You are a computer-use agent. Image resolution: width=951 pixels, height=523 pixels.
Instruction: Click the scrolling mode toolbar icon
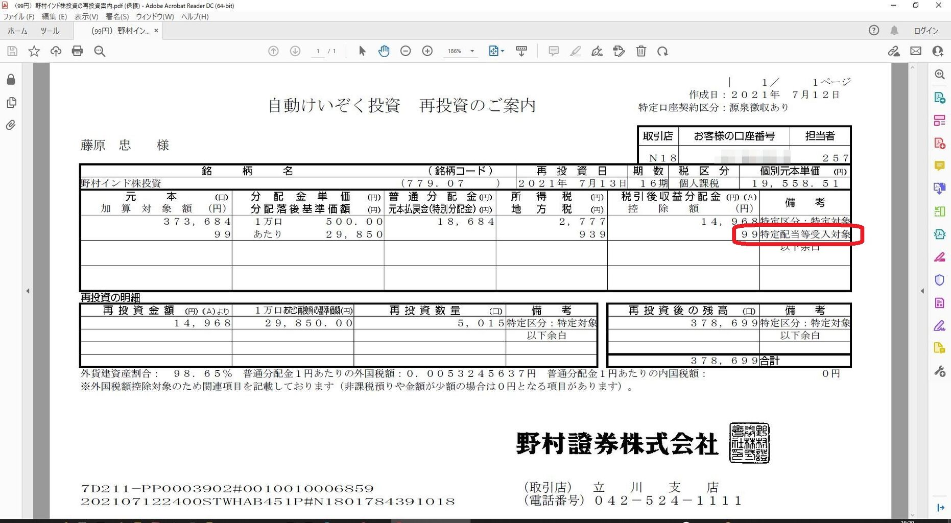tap(521, 51)
